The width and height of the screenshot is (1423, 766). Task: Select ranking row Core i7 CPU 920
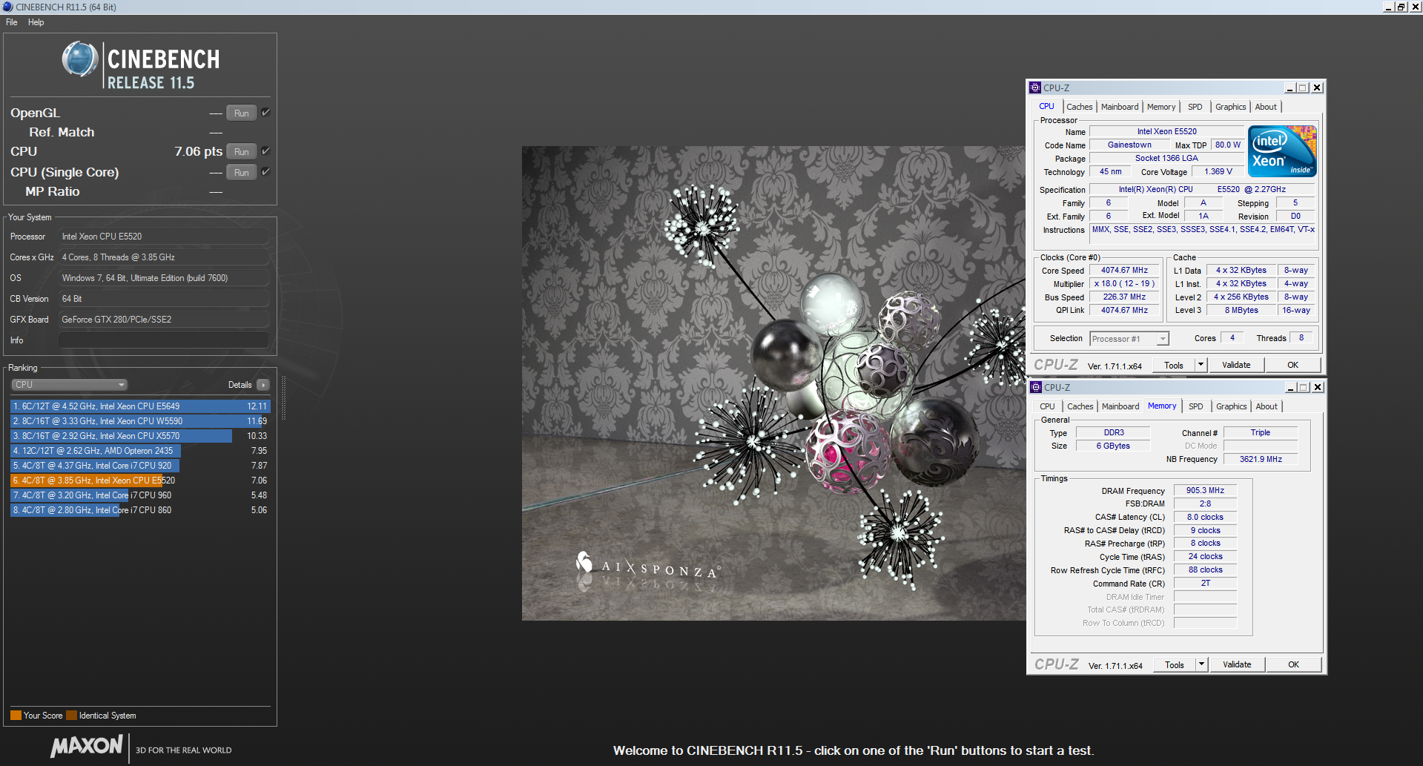tap(140, 466)
